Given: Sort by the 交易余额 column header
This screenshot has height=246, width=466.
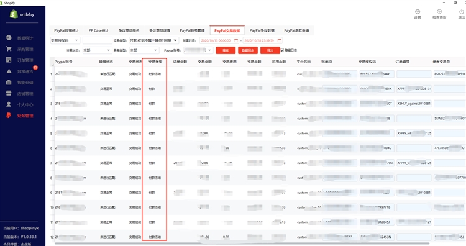Looking at the screenshot, I should [254, 61].
